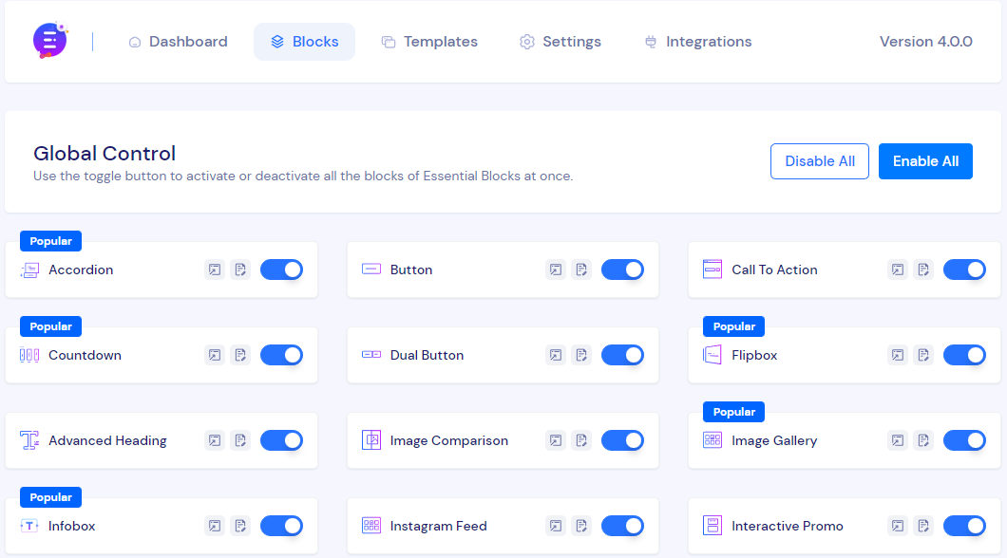Click the Image Gallery live demo icon
The image size is (1007, 558).
click(897, 440)
